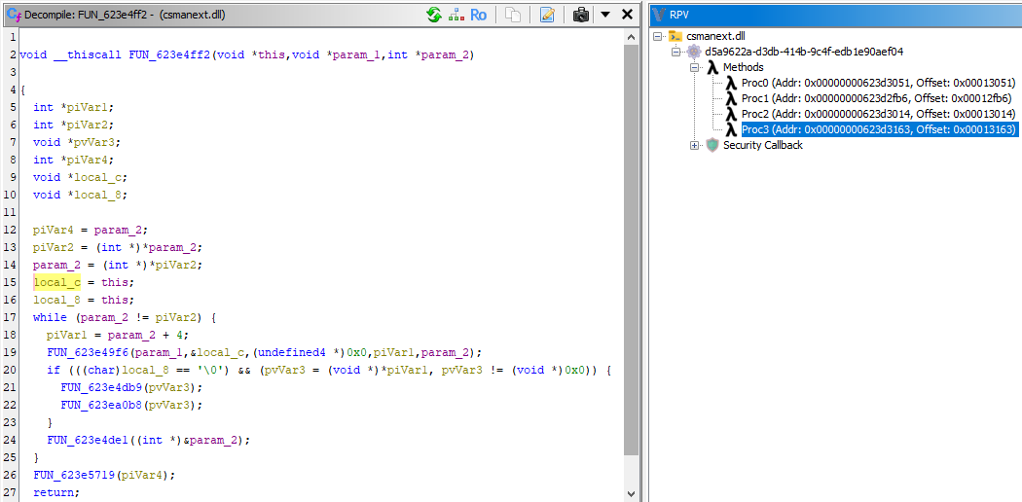Collapse the d5a9622a interface node
The width and height of the screenshot is (1022, 502).
pyautogui.click(x=676, y=53)
